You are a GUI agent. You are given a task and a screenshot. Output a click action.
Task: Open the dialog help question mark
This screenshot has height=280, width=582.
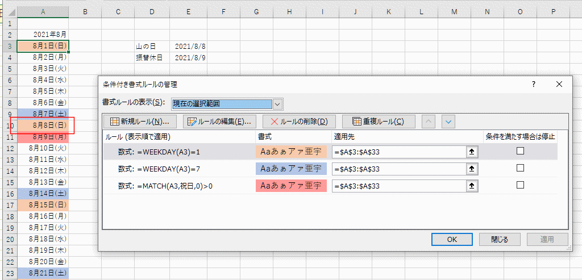coord(533,84)
